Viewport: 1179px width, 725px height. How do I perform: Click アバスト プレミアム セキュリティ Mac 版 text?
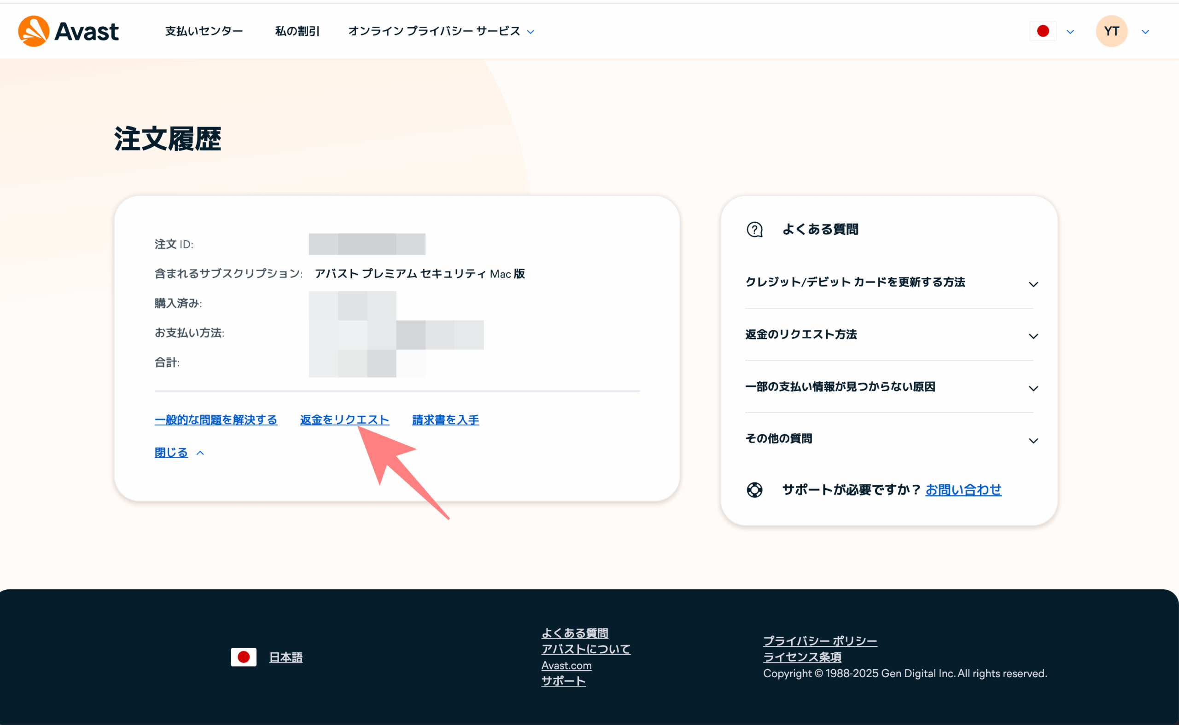click(420, 274)
